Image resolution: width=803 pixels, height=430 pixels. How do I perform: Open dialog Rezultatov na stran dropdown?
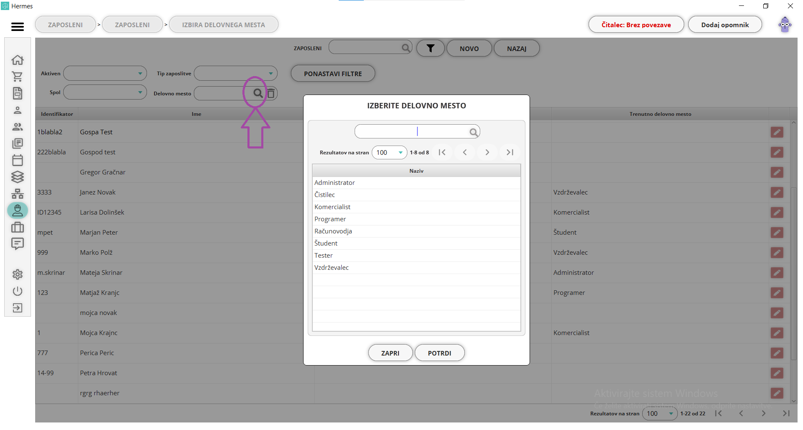tap(389, 153)
